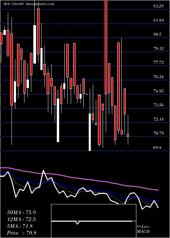Click the <<Live MACD label

point(143,229)
